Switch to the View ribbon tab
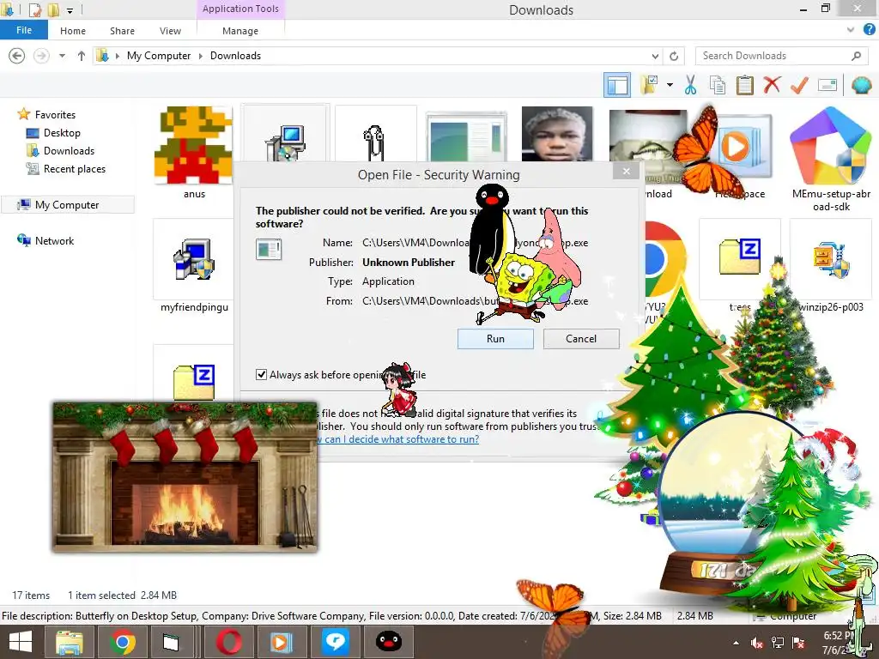Image resolution: width=879 pixels, height=659 pixels. coord(170,31)
